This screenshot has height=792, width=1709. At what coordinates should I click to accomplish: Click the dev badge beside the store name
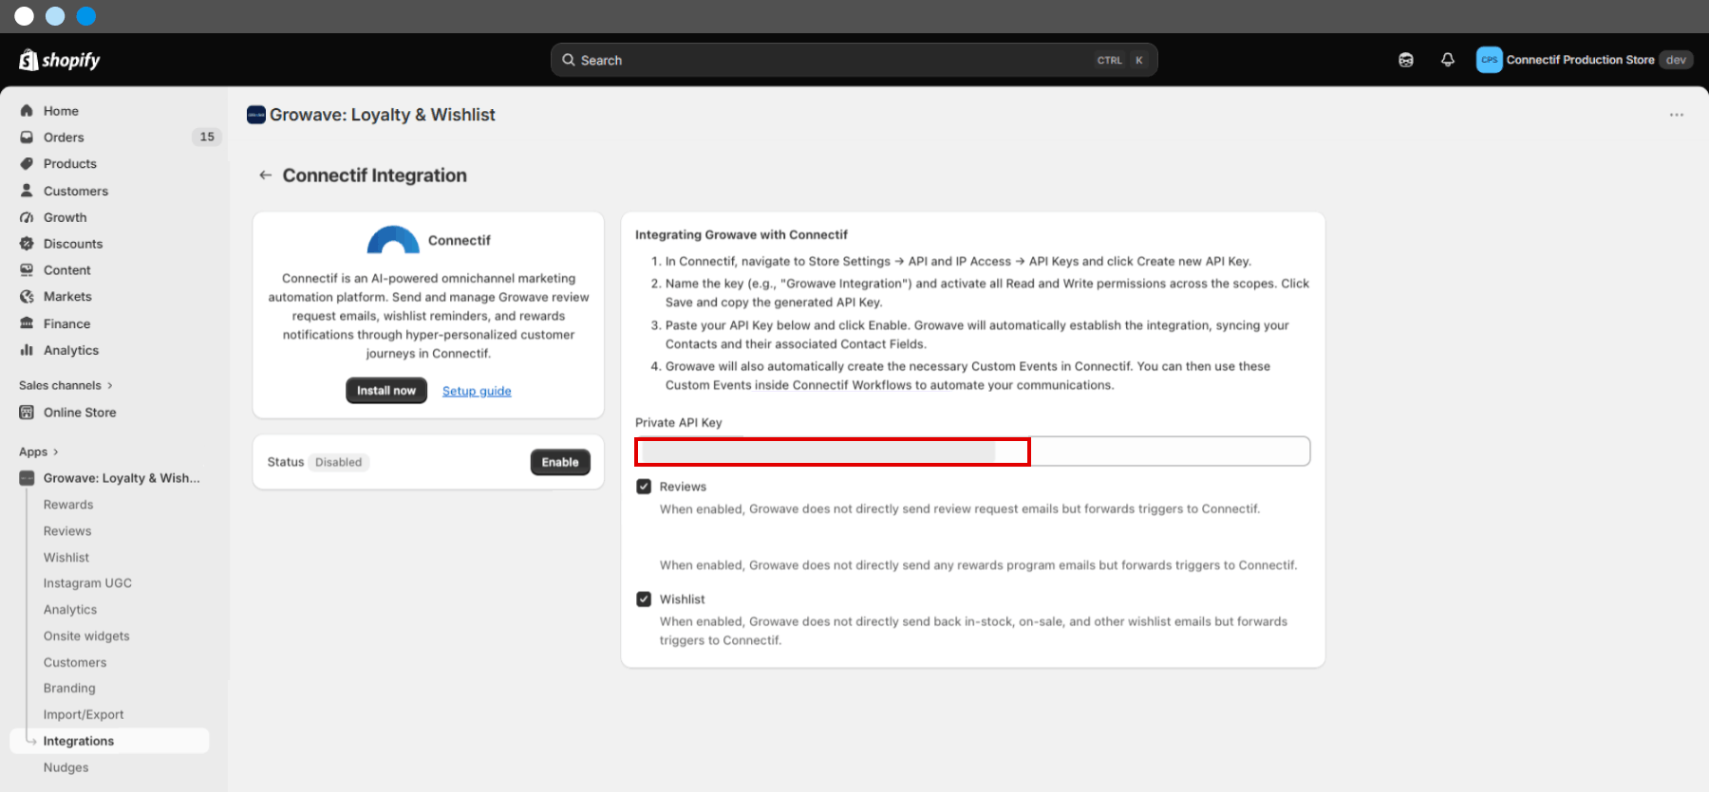(x=1676, y=60)
